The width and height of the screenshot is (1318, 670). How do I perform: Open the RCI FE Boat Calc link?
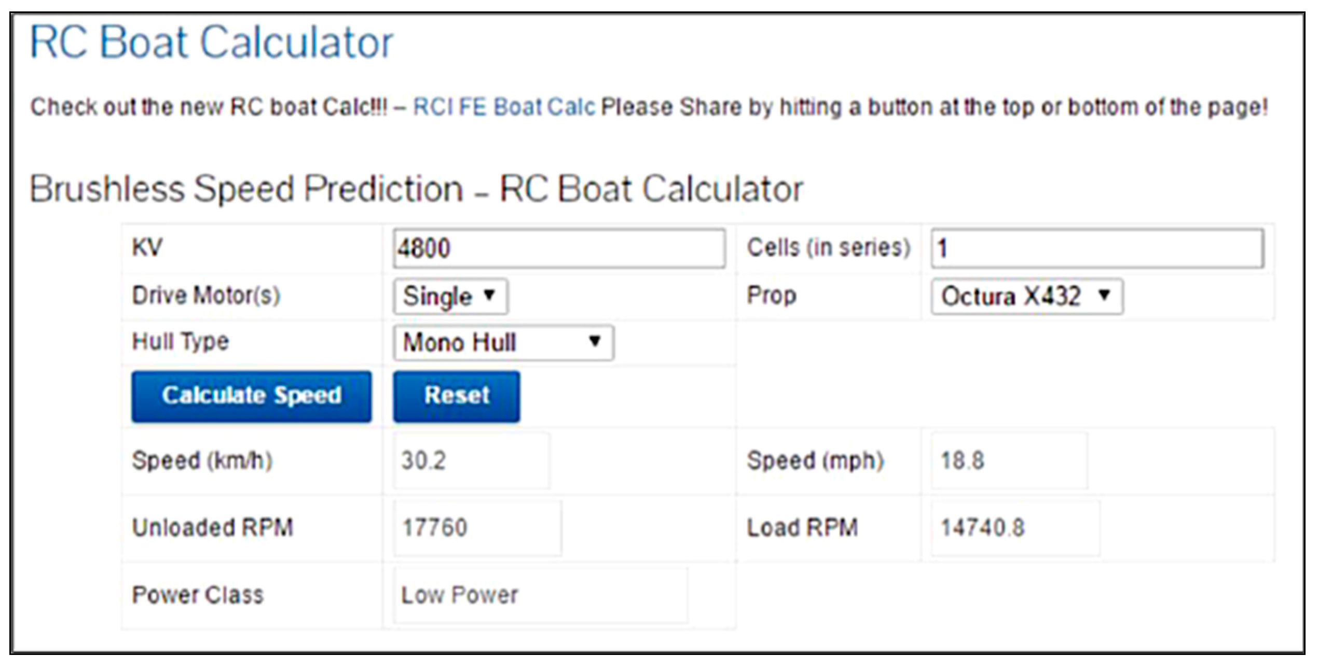point(503,107)
